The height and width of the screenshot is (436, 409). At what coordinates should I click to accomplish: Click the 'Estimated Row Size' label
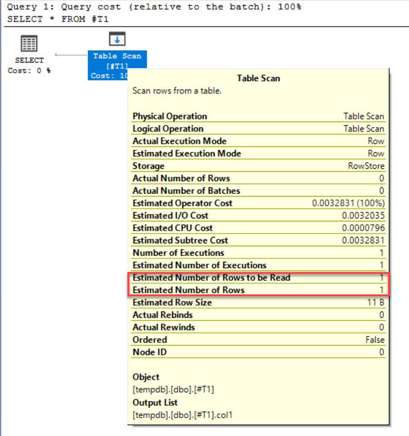tap(172, 303)
